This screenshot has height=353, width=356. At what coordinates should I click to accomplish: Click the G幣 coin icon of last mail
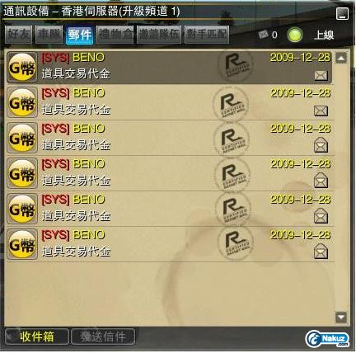[x=22, y=244]
